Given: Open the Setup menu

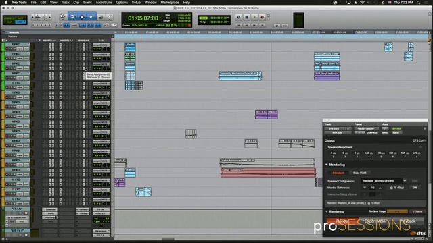Looking at the screenshot, I should click(136, 3).
